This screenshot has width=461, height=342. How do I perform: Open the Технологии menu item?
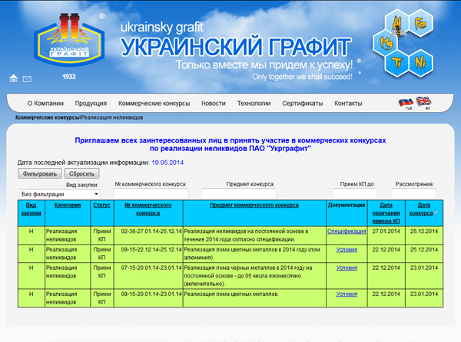(x=254, y=104)
